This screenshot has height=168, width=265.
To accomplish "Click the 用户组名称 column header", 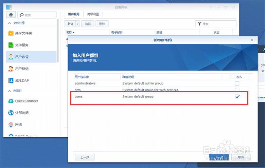I will tap(82, 77).
